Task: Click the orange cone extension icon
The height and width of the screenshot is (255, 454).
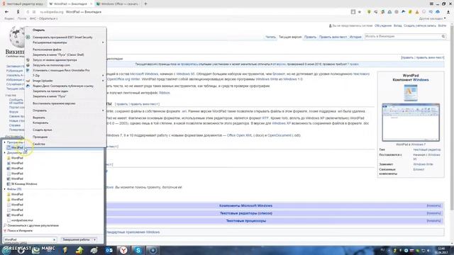Action: click(x=417, y=12)
